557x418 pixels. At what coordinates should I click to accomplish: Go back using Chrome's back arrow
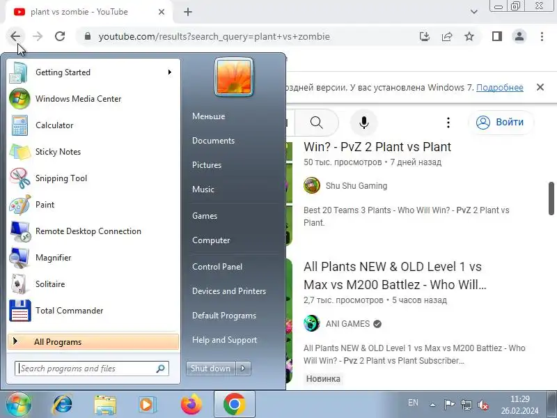pyautogui.click(x=15, y=36)
